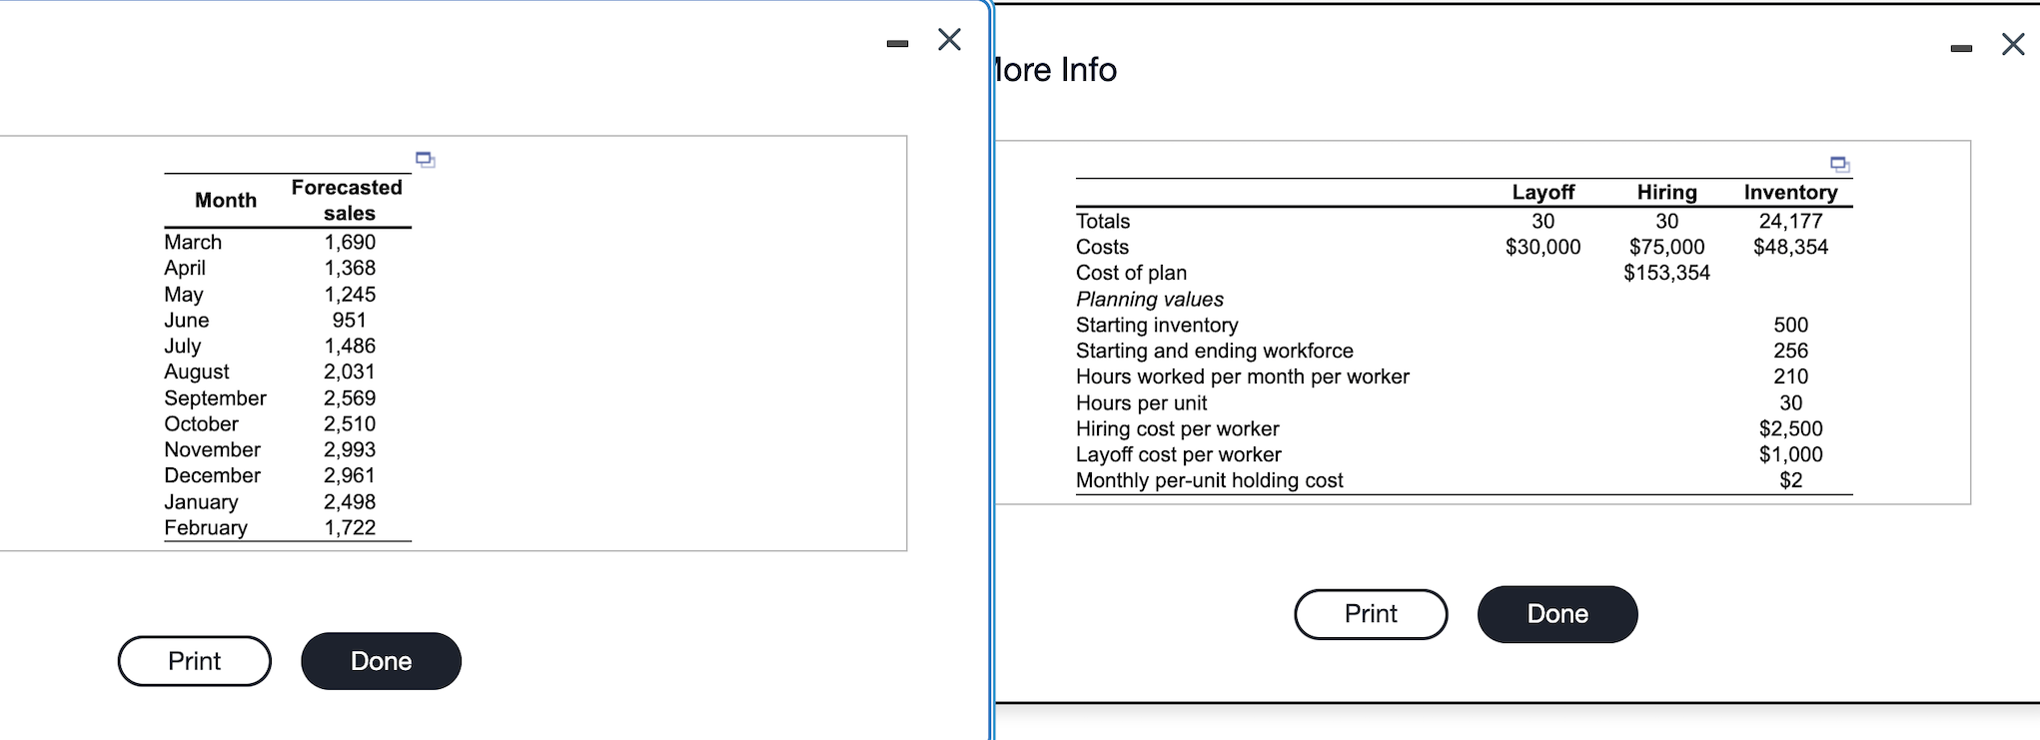Screen dimensions: 2040x740
Task: Select the October sales value 2,510
Action: (x=350, y=423)
